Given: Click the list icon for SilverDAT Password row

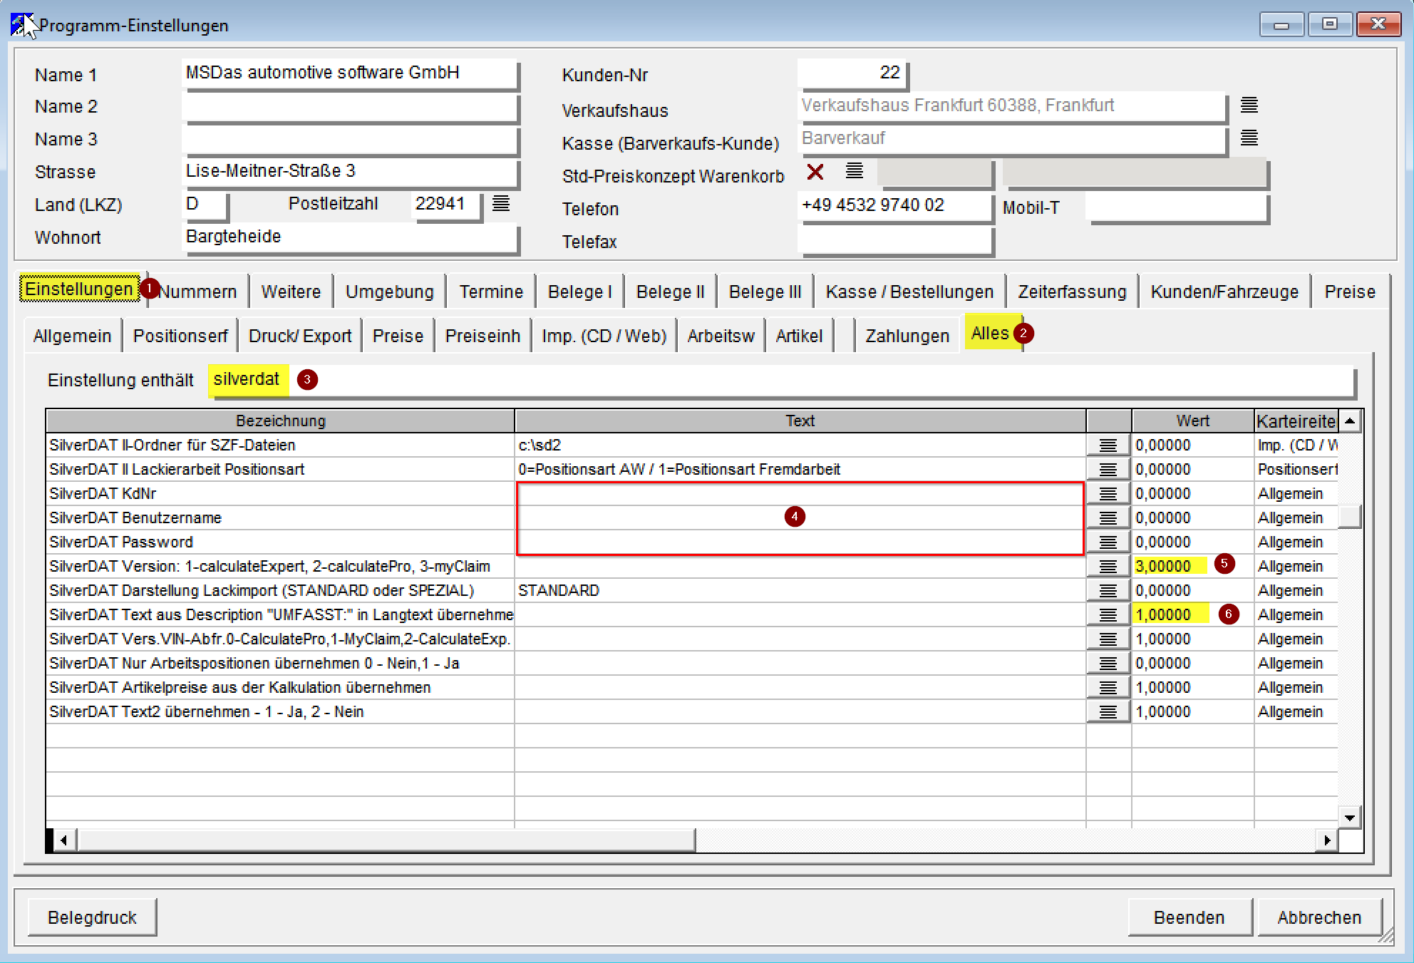Looking at the screenshot, I should 1108,542.
